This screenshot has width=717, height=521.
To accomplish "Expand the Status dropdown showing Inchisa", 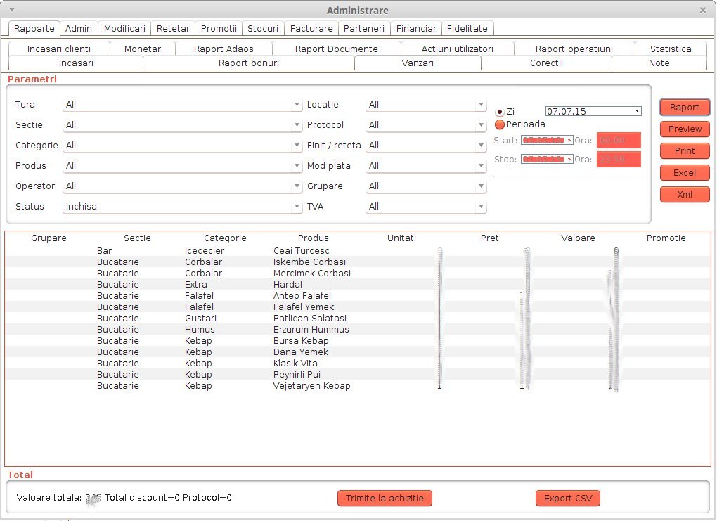I will (183, 206).
